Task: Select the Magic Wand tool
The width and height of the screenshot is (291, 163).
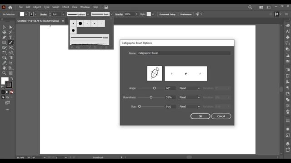Action: [x=11, y=32]
